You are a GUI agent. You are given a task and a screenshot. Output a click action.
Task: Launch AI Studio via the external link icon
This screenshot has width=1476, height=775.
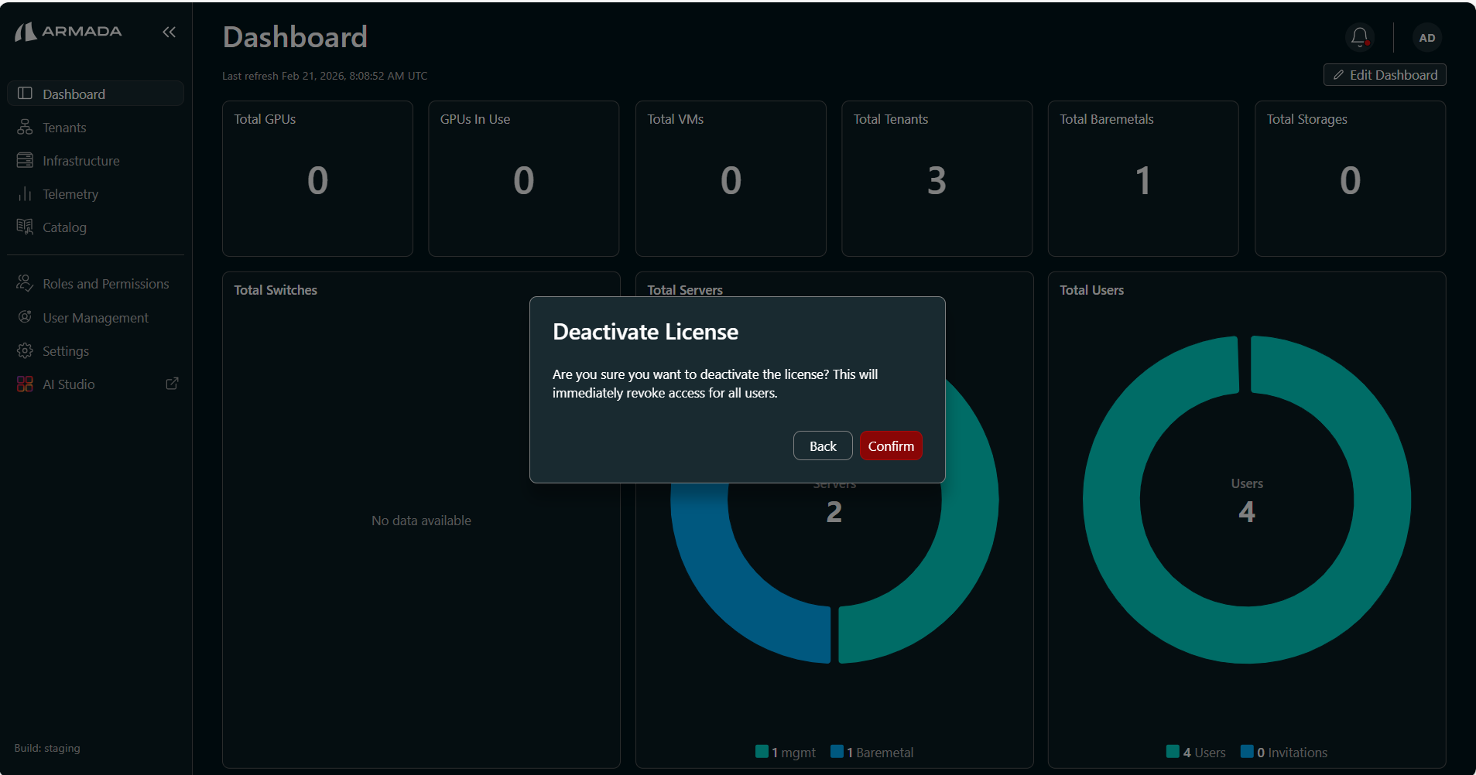tap(171, 383)
